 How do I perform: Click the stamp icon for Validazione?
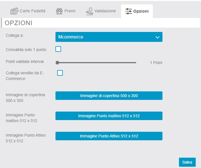pos(90,11)
